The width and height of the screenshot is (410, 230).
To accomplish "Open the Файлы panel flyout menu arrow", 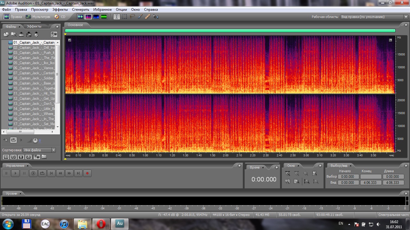I will [x=58, y=26].
